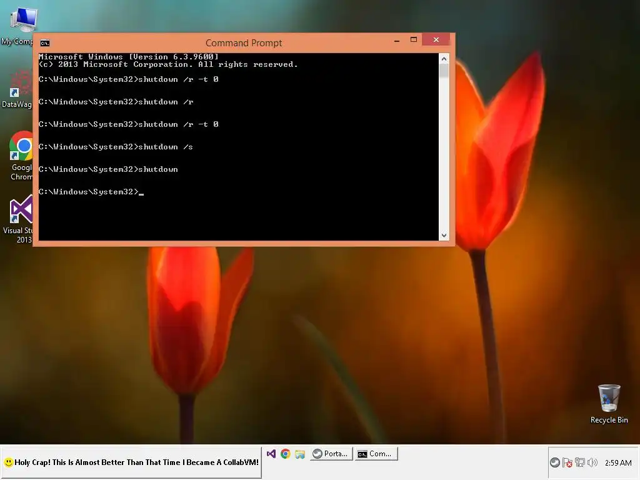Open the round tray icon before the flag
Viewport: 640px width, 480px height.
[x=555, y=462]
